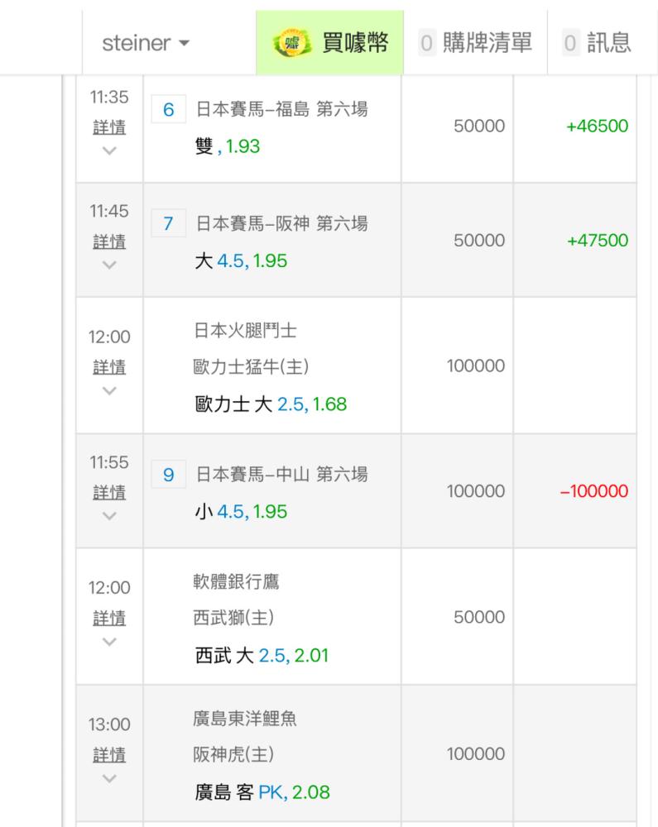Click the 日本賽馬-中山 第六場 entry
Viewport: 658px width, 827px height.
(281, 475)
